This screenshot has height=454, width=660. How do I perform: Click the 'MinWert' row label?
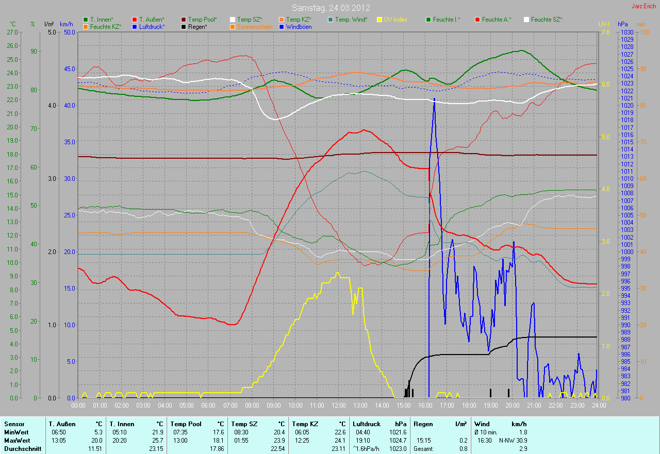pos(15,432)
